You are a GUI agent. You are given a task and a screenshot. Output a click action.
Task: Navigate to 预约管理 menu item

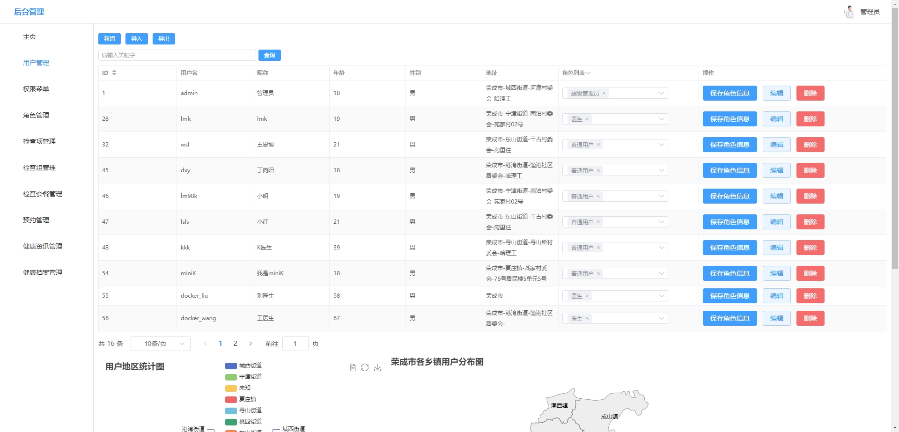(36, 220)
